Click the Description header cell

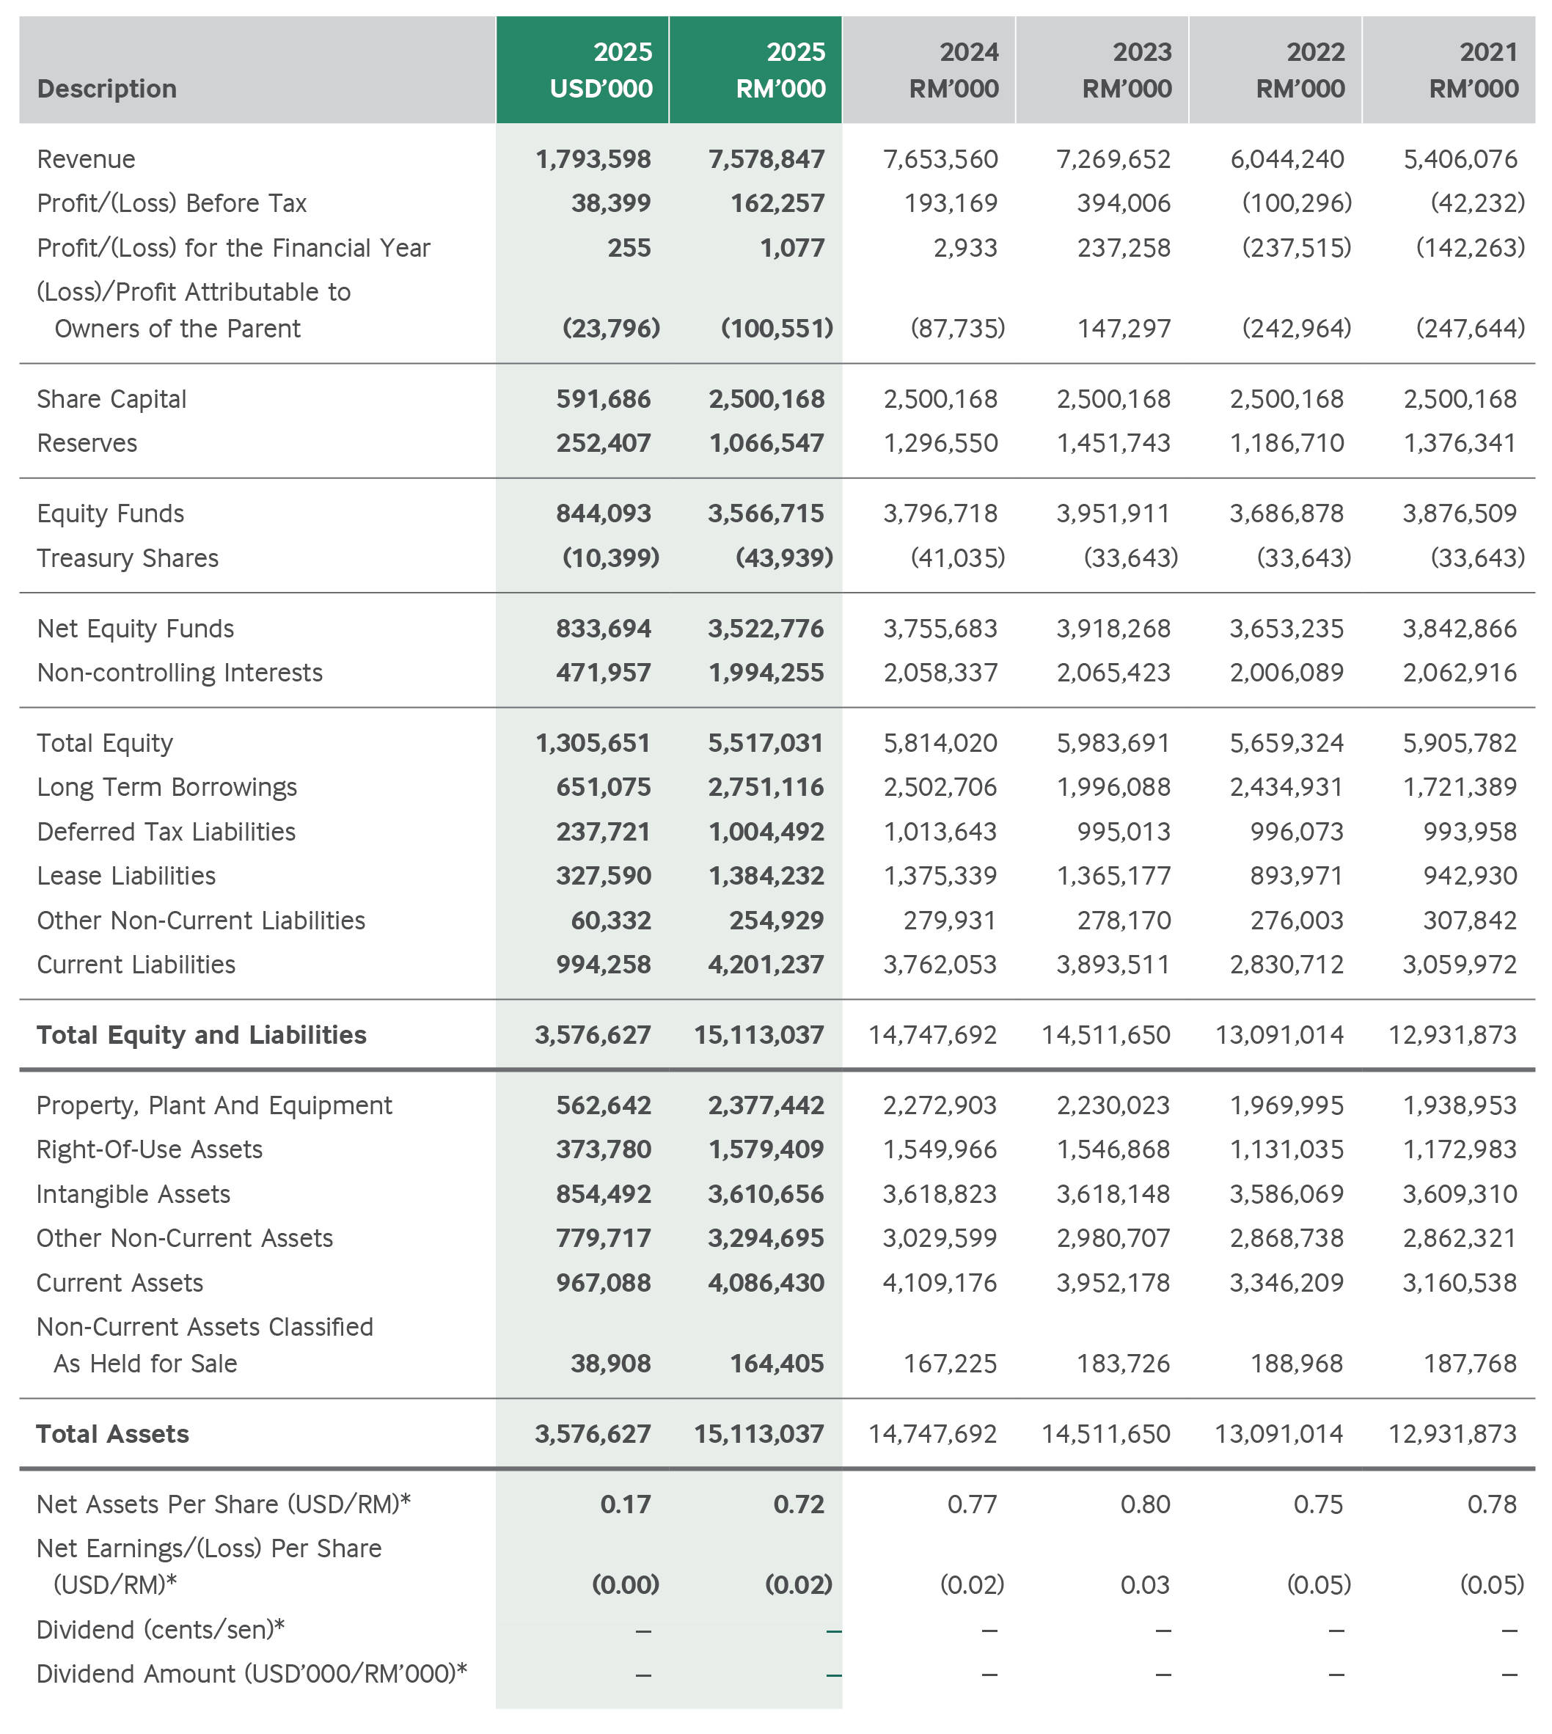pyautogui.click(x=106, y=89)
